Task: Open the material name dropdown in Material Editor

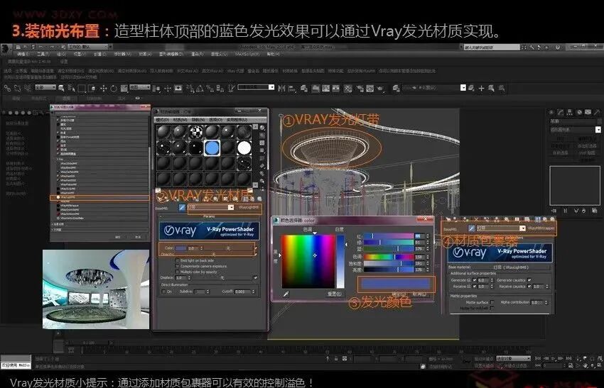Action: pos(231,208)
